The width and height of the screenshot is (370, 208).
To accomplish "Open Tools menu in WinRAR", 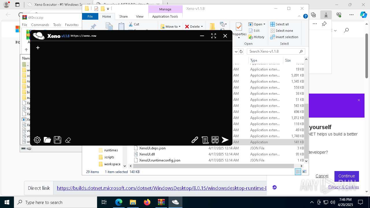I will tap(57, 25).
